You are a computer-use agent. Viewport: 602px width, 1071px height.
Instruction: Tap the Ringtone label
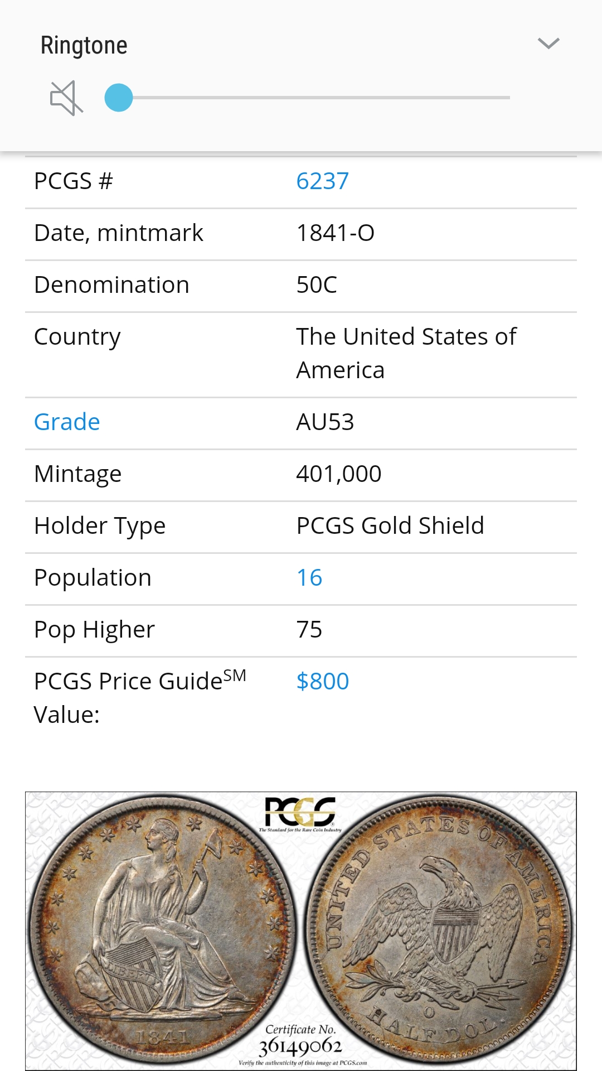[x=84, y=45]
